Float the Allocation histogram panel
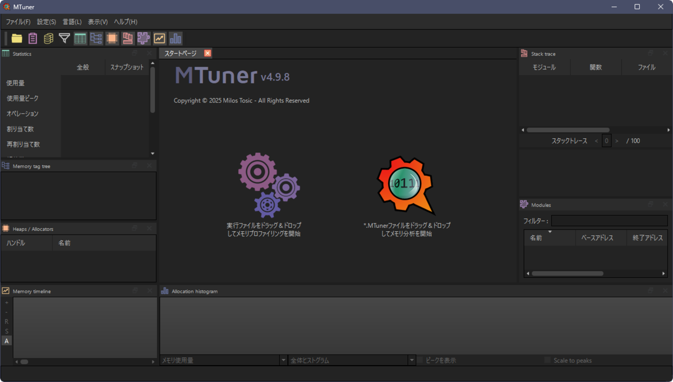The width and height of the screenshot is (673, 382). [651, 291]
